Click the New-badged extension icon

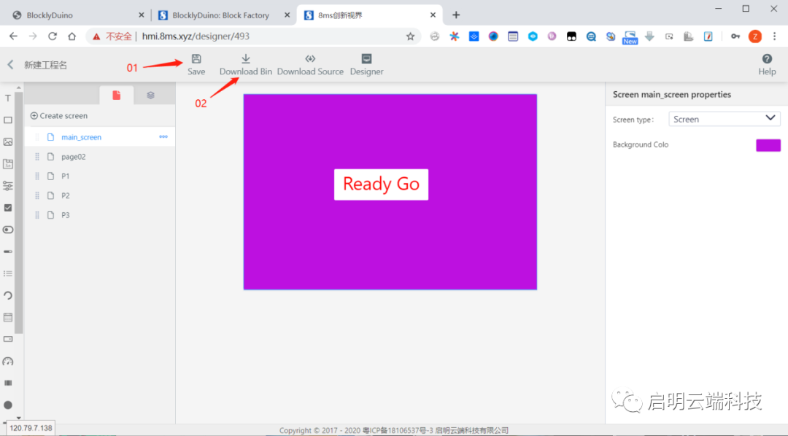click(630, 37)
